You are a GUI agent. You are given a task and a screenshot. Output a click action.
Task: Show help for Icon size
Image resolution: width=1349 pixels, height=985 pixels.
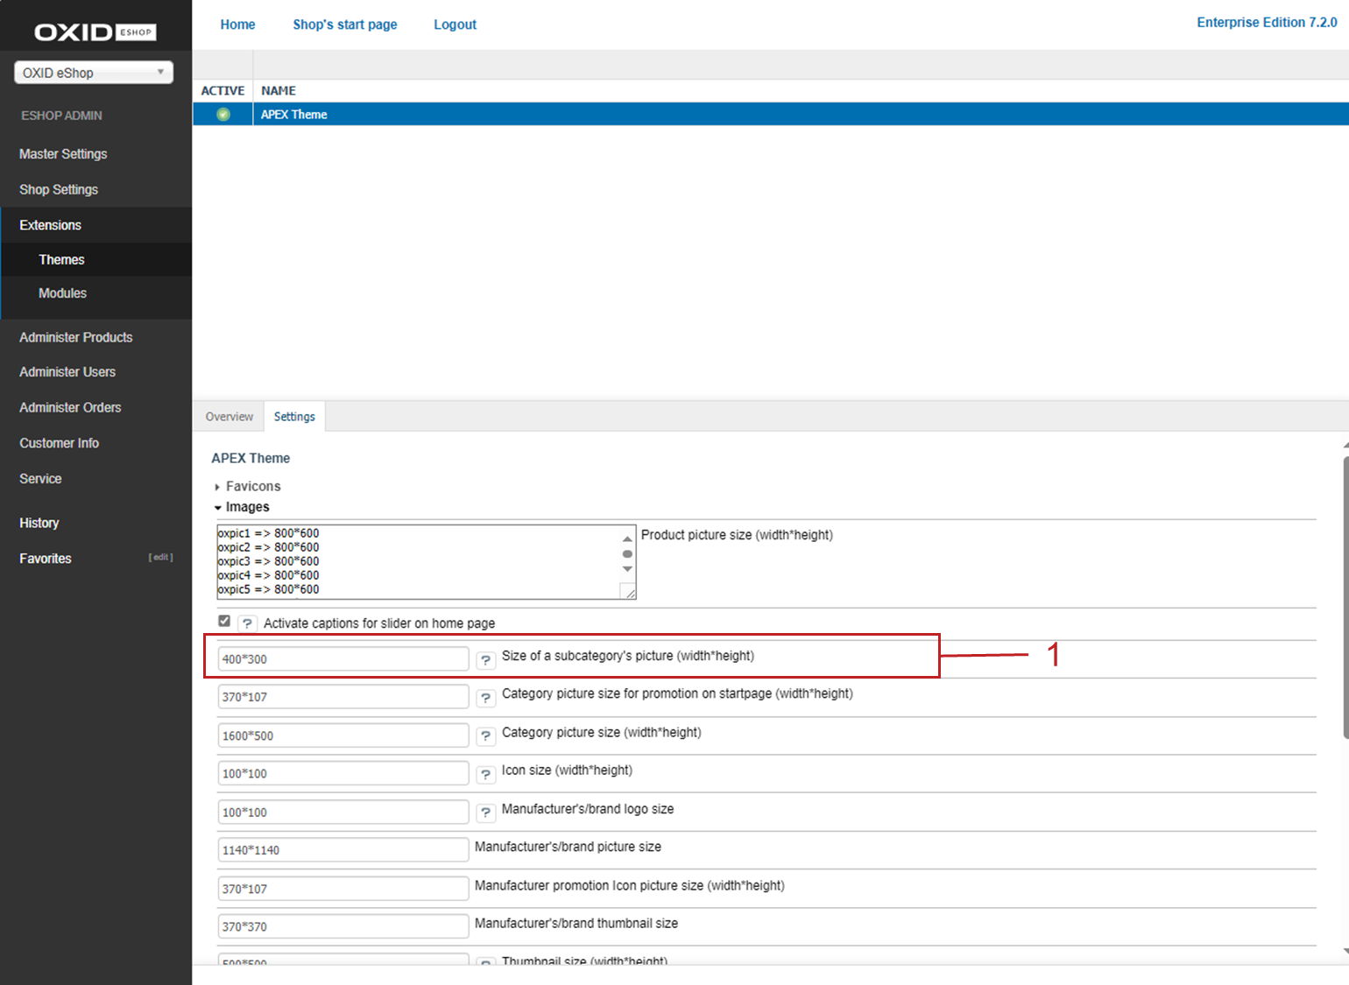(485, 774)
